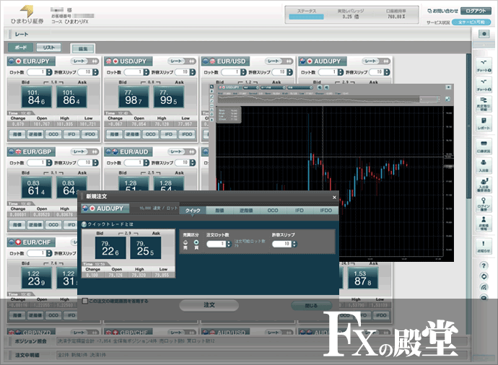Viewport: 498px width, 365px height.
Task: Click EUR/JPY lot count stepper
Action: point(49,72)
